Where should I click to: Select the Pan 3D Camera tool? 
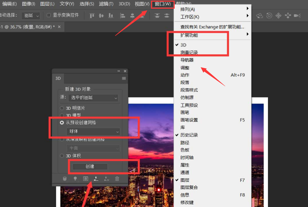pyautogui.click(x=279, y=15)
